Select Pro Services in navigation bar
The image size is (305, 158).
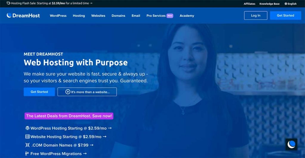156,16
